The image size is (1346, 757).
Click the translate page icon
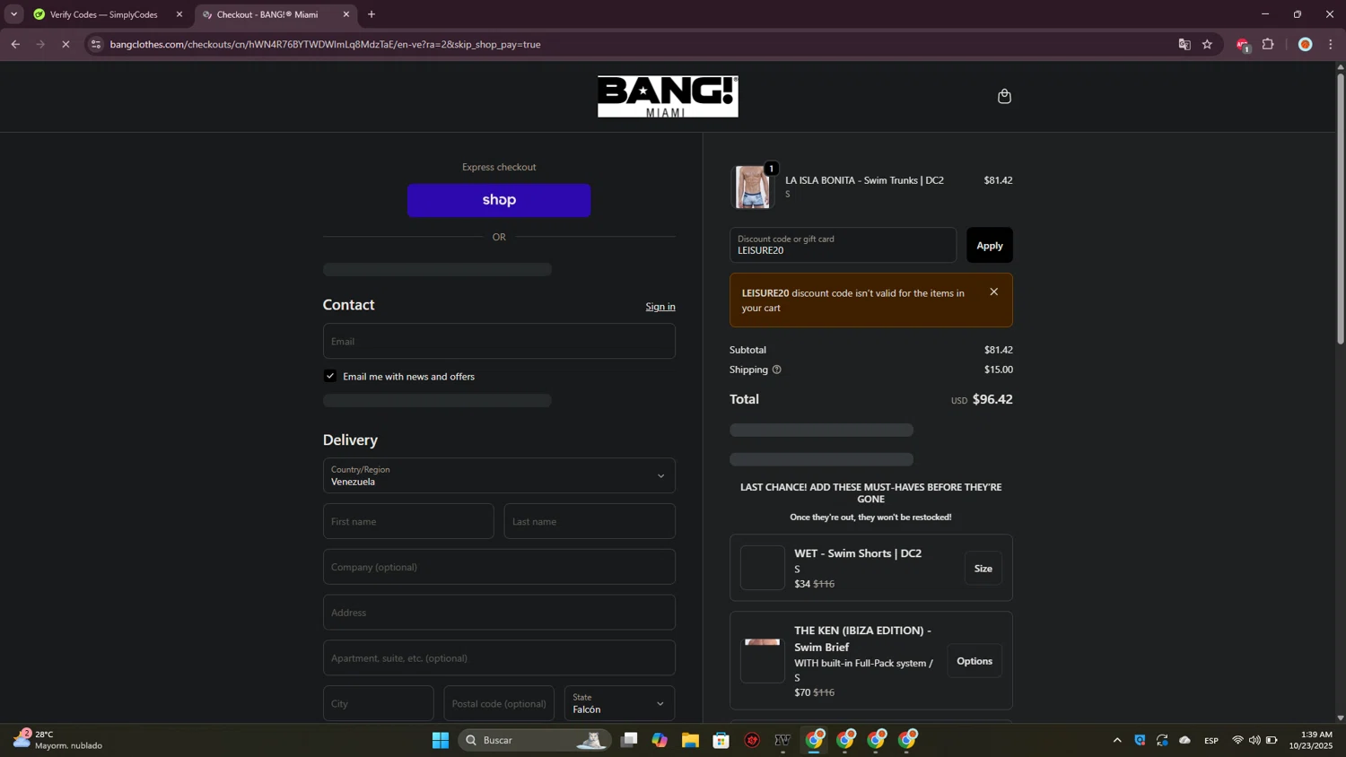(1184, 44)
